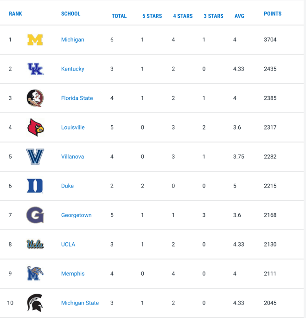Sort table by POINTS column header
The height and width of the screenshot is (318, 306).
[273, 13]
